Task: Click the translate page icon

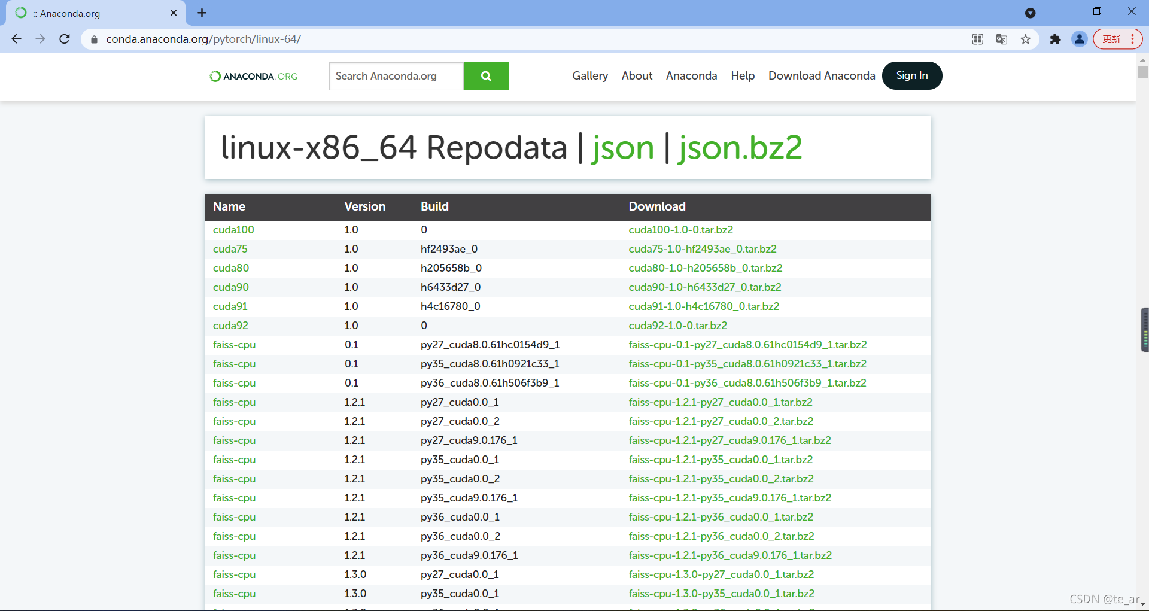Action: 1002,39
